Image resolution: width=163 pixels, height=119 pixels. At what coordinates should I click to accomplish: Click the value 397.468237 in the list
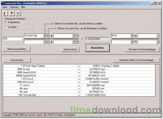90,76
